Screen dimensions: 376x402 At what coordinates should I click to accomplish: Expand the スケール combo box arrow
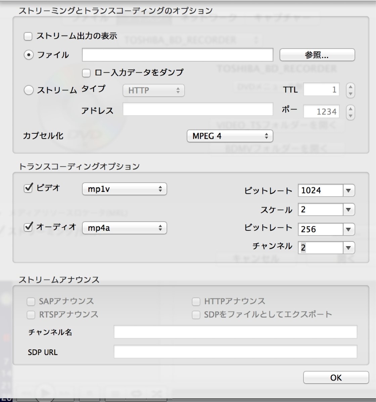[x=348, y=210]
